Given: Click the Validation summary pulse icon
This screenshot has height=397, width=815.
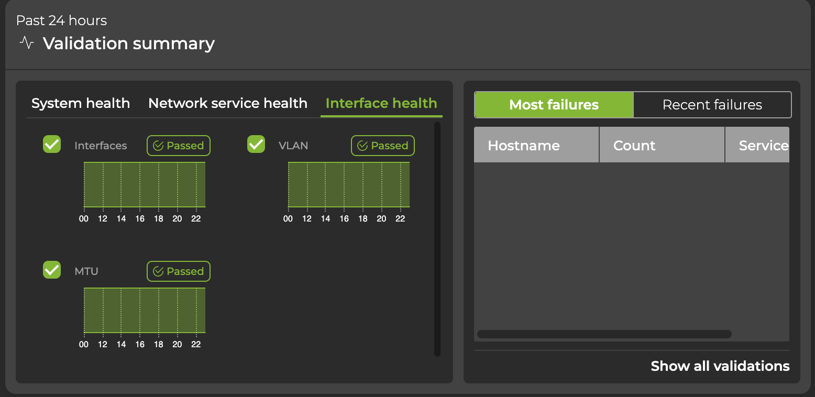Looking at the screenshot, I should [x=27, y=42].
